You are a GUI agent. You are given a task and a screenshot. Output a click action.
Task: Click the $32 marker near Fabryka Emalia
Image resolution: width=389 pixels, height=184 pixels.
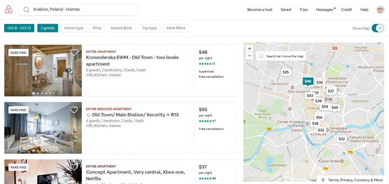(342, 139)
